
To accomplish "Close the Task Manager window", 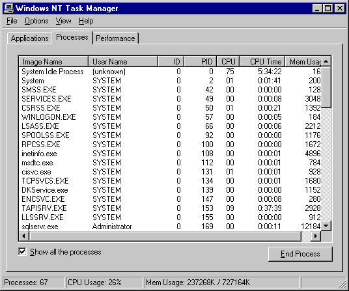I will [x=340, y=8].
